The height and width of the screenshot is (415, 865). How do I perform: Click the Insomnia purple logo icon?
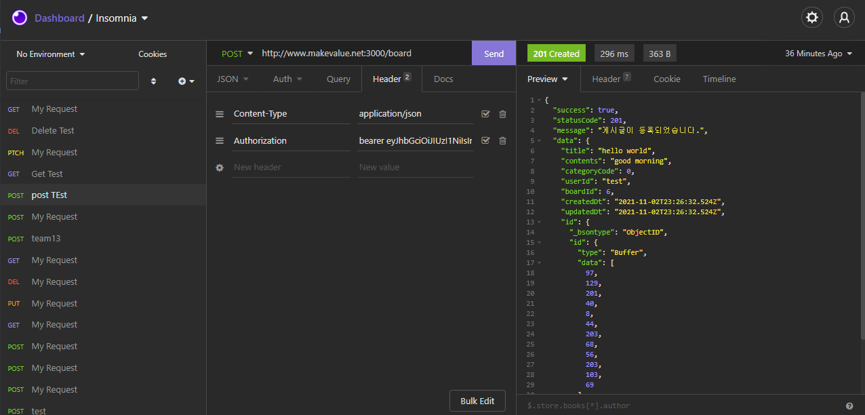coord(19,18)
